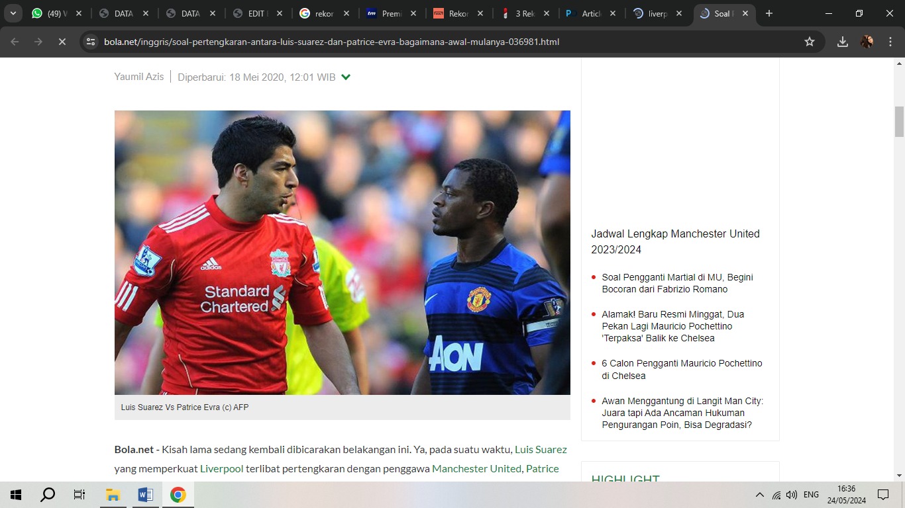Bookmark this page with the star
The height and width of the screenshot is (508, 905).
[809, 42]
